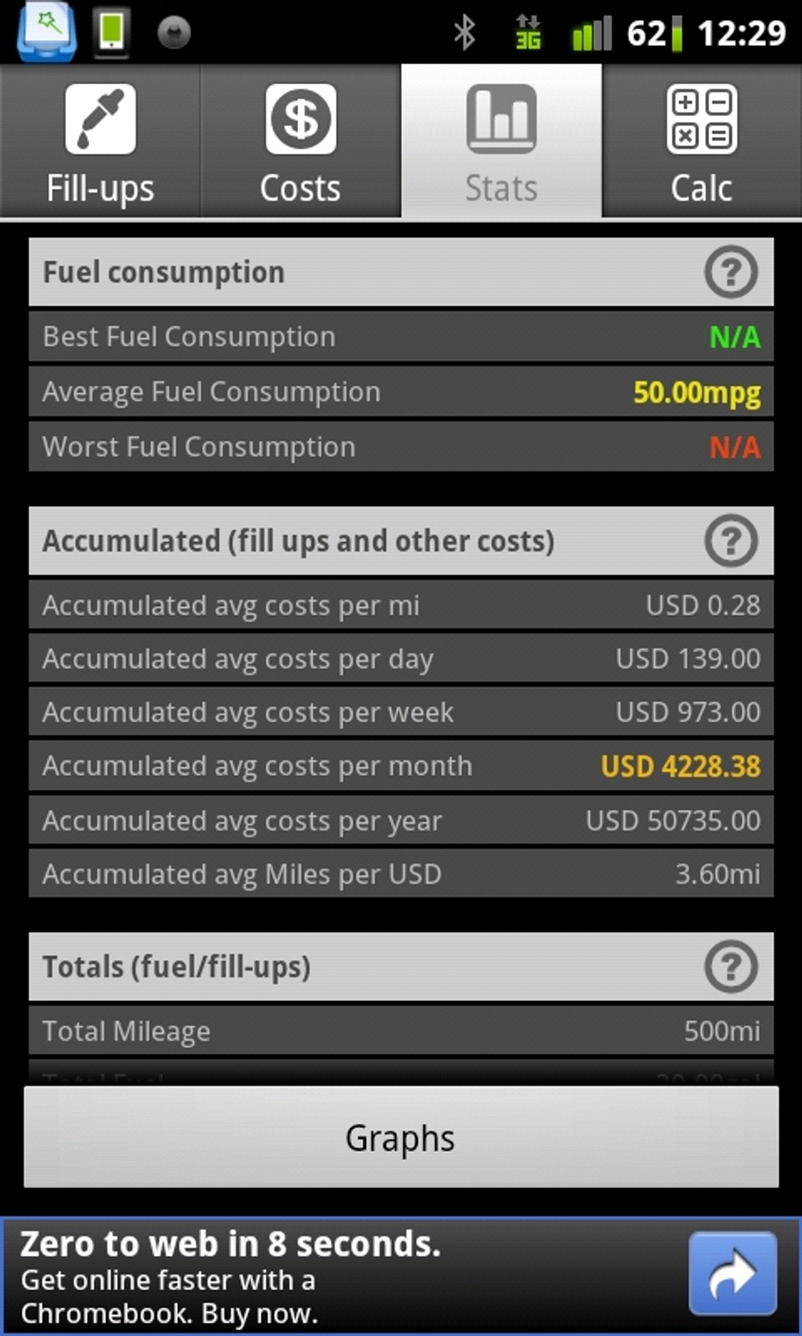This screenshot has height=1336, width=802.
Task: Tap the Bluetooth status bar icon
Action: [464, 33]
